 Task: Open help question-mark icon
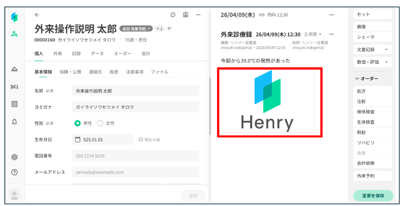(14, 172)
